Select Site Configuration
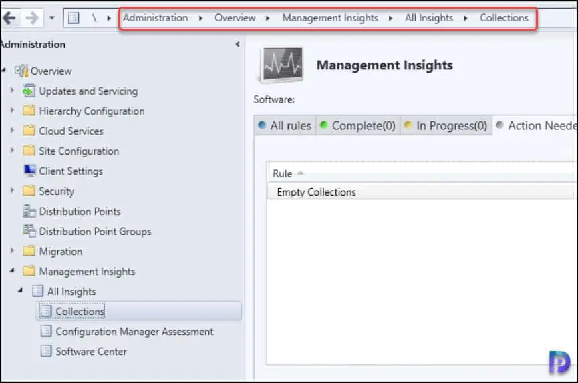Screen dimensions: 578x383 [79, 151]
